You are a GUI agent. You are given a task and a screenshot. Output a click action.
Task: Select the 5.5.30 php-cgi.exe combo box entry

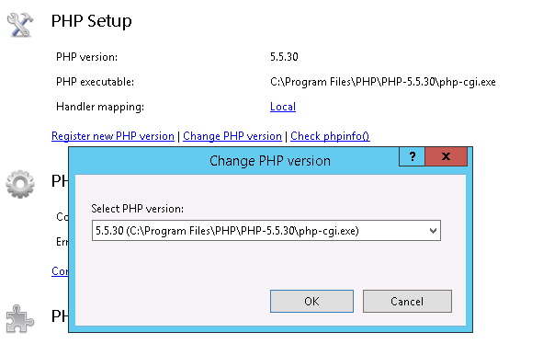266,231
